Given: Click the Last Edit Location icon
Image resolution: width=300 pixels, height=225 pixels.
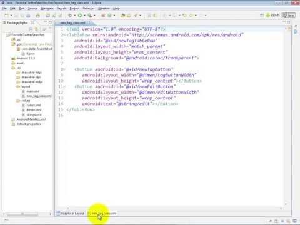Looking at the screenshot, I should pos(184,16).
